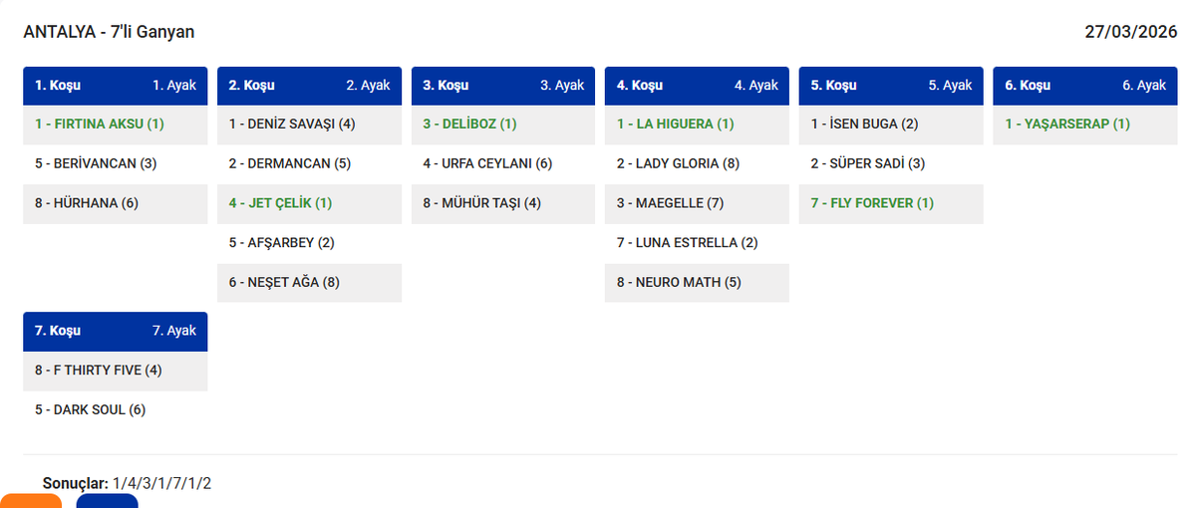Select the row '1 - DENİZ SAVAŞI (4)'
The image size is (1195, 508).
point(309,125)
